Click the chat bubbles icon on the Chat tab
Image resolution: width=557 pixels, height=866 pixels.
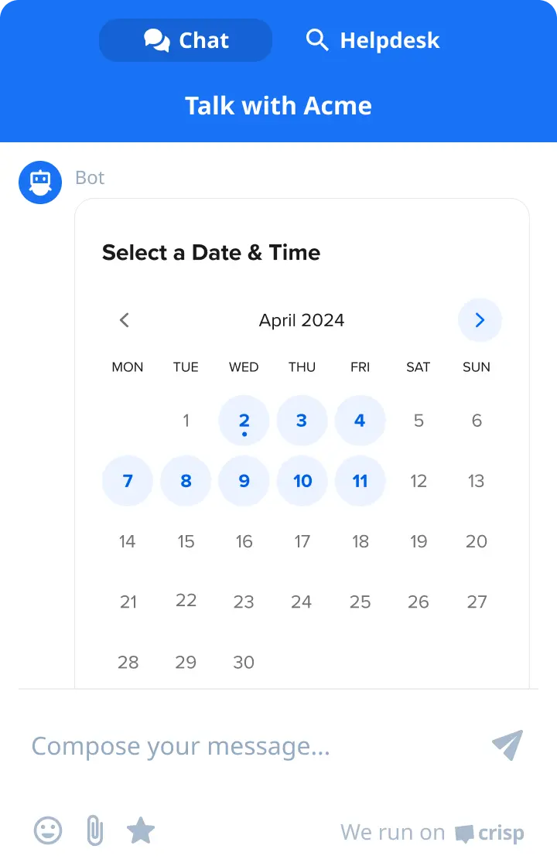point(157,39)
